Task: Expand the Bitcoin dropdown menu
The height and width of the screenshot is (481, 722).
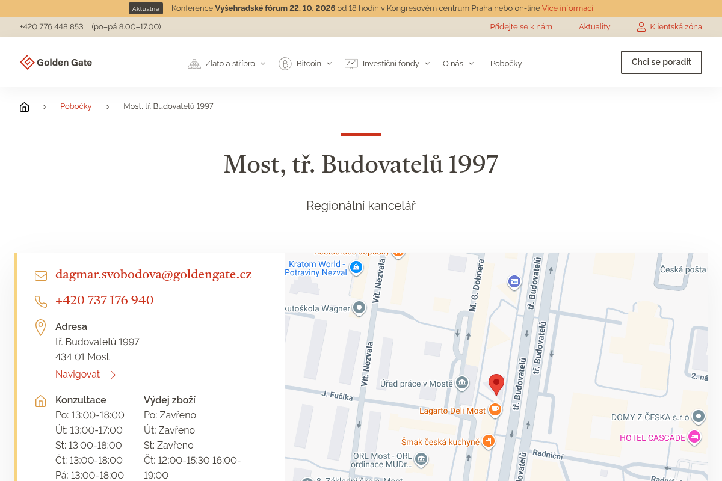Action: tap(305, 63)
